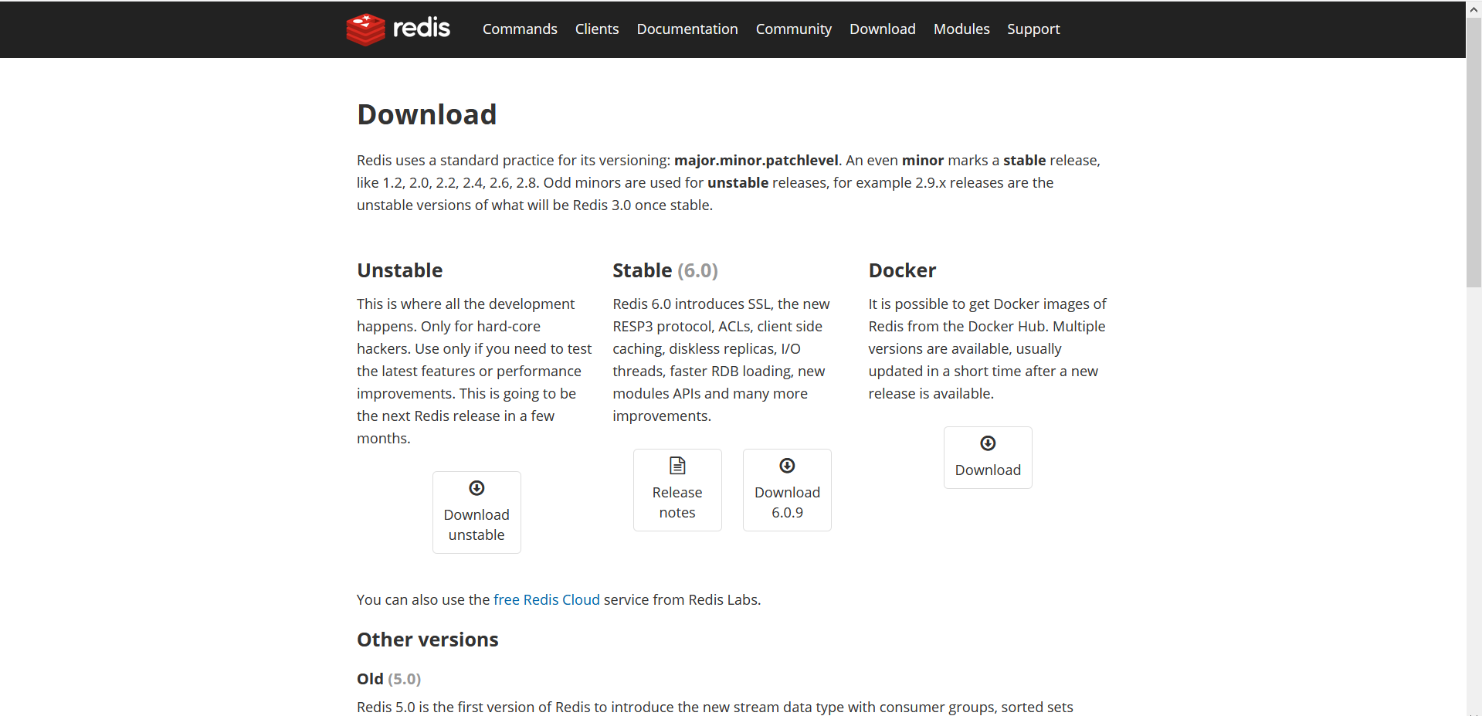Navigate to the Community section
The width and height of the screenshot is (1482, 716).
point(793,29)
